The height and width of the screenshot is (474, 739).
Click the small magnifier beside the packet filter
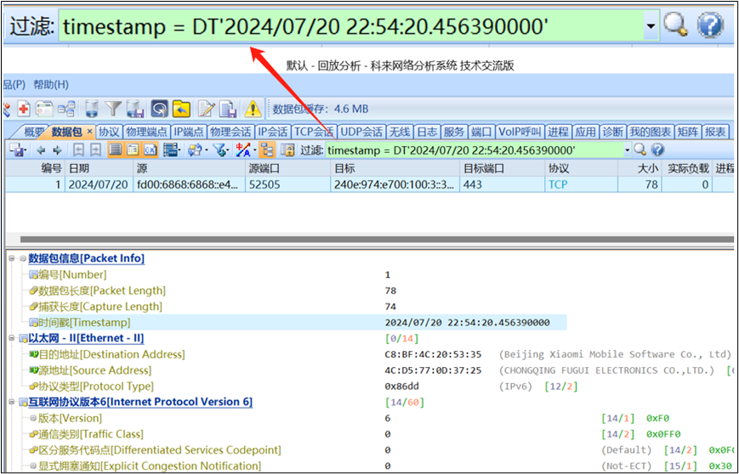(x=640, y=150)
